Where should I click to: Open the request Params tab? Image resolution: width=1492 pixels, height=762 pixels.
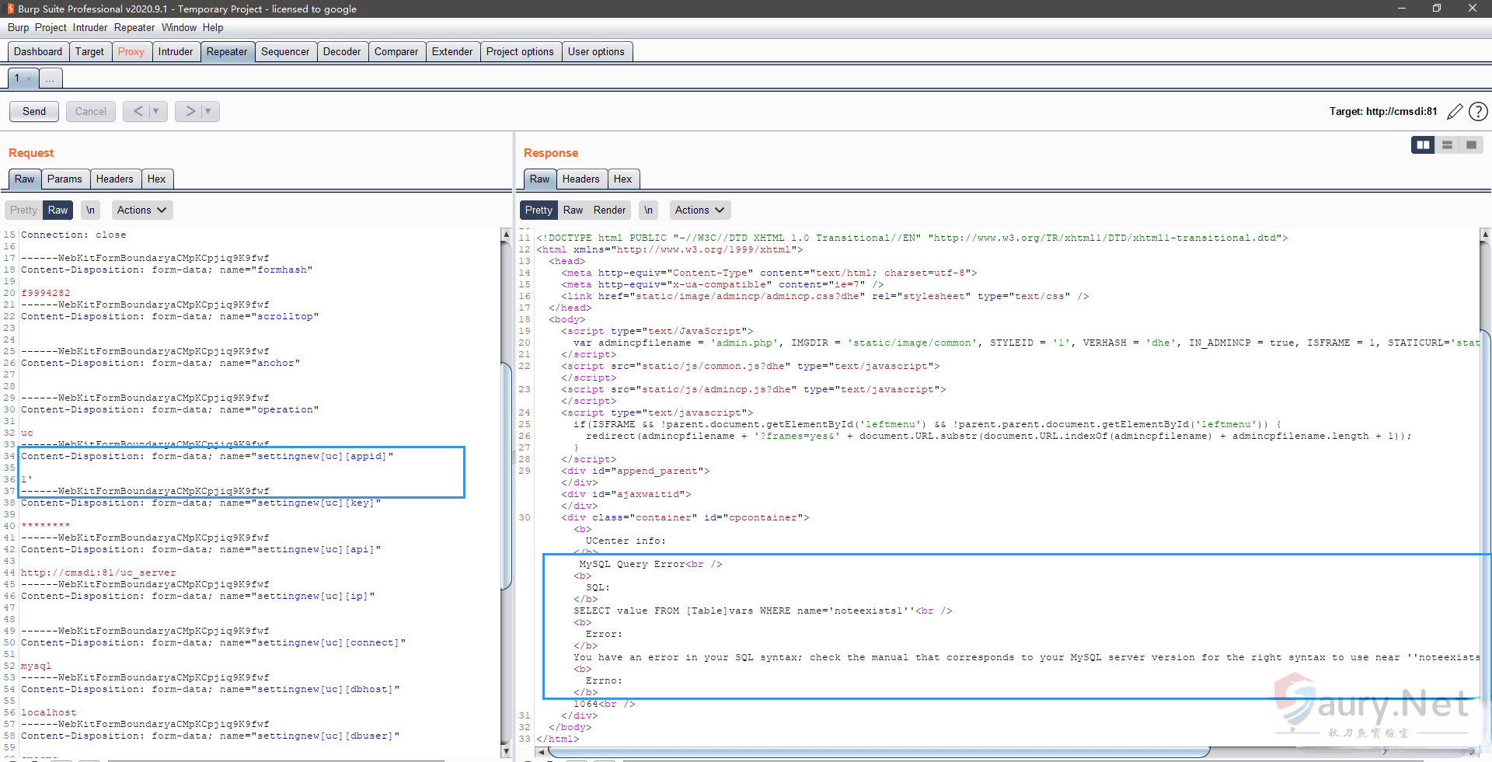(x=64, y=179)
